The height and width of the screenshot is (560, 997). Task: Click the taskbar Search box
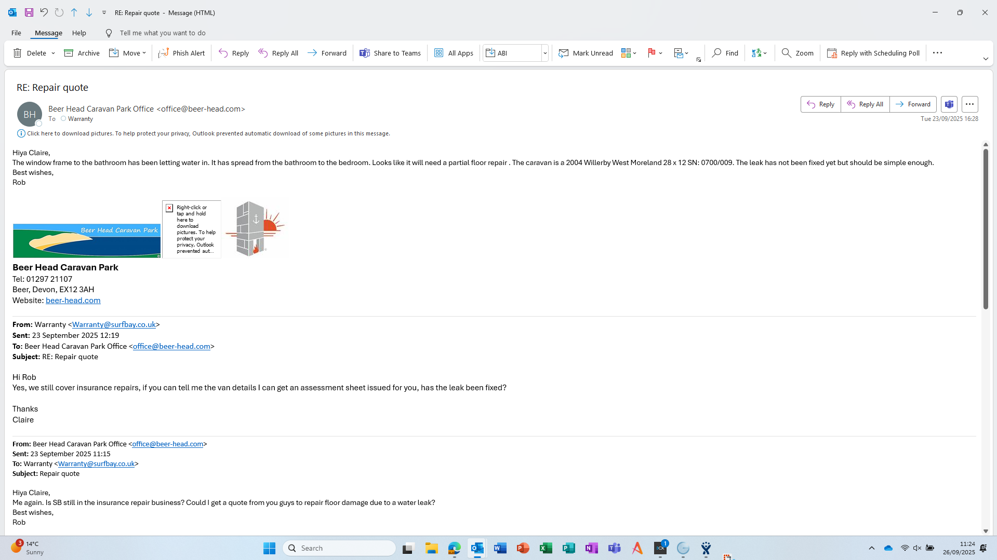339,548
